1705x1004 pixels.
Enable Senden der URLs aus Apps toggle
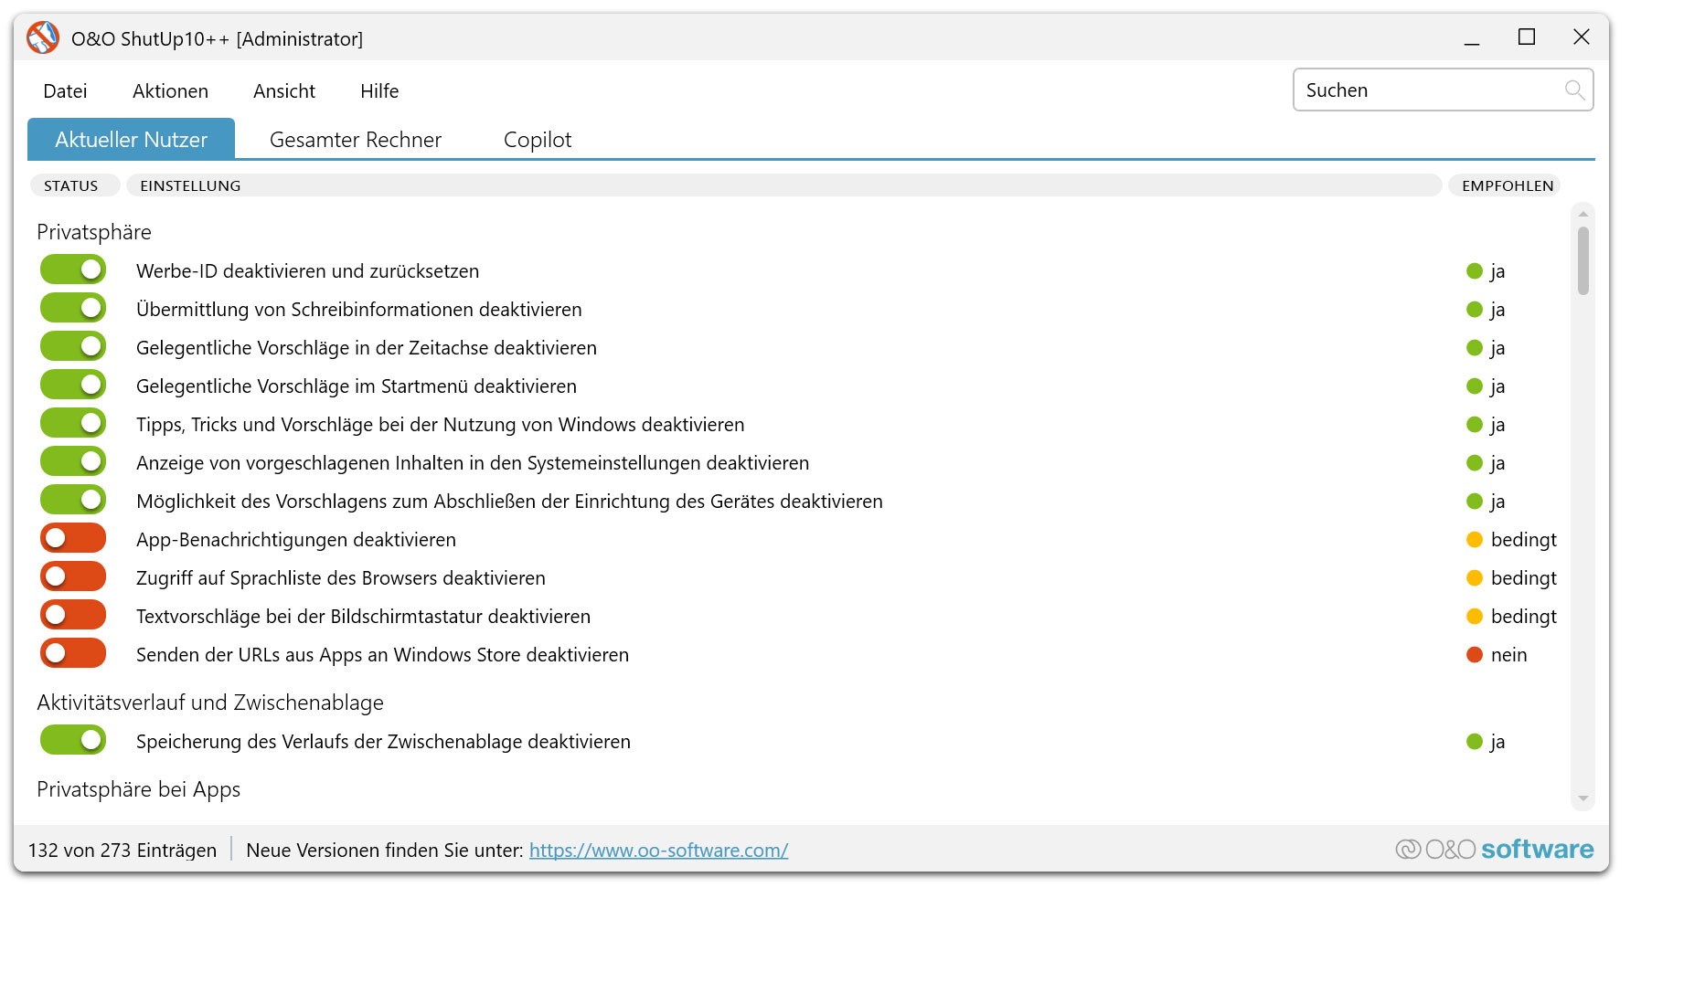72,652
